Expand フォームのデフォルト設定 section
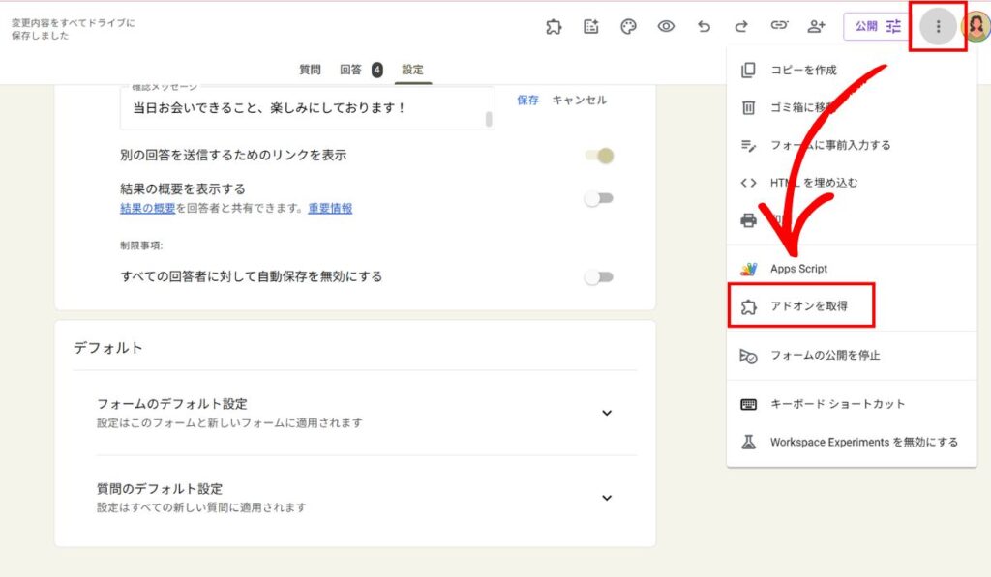991x577 pixels. pyautogui.click(x=607, y=413)
